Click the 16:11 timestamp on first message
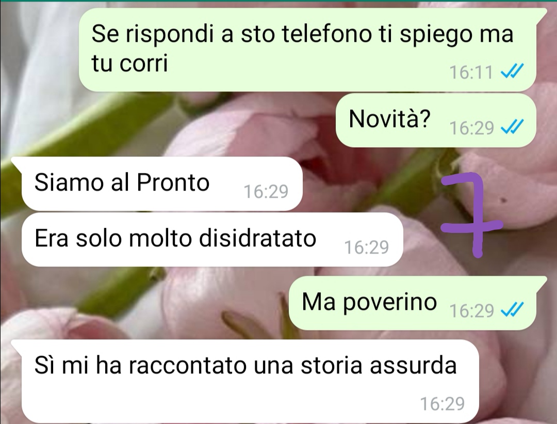The image size is (557, 424). pyautogui.click(x=471, y=72)
